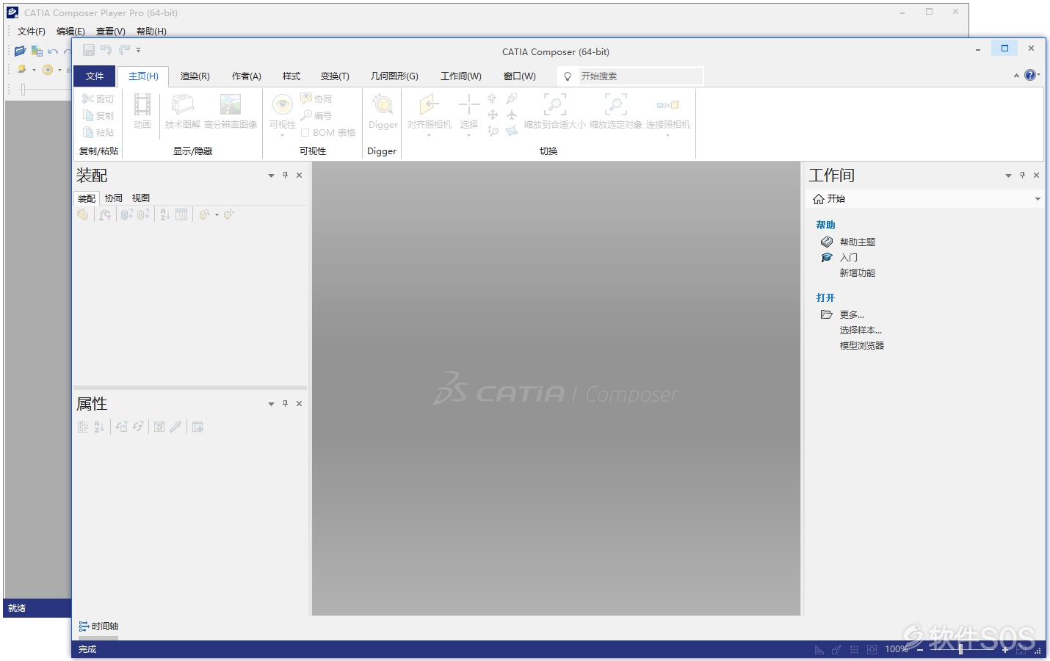
Task: Open the 工作间(W) ribbon tab
Action: (x=461, y=76)
